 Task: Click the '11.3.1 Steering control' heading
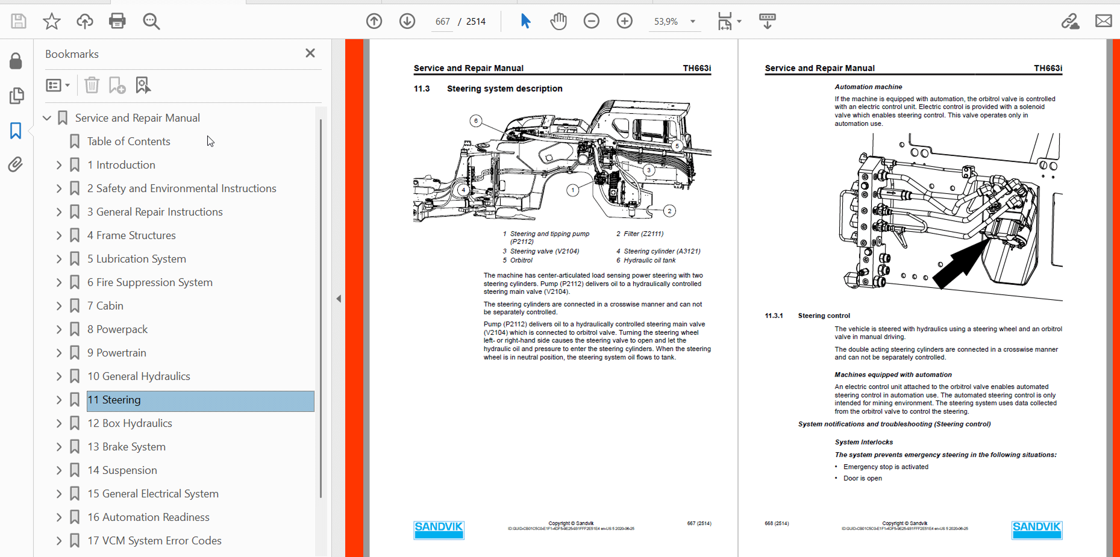(807, 316)
